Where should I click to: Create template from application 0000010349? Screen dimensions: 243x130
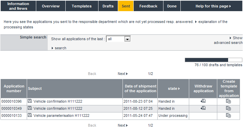pos(228,108)
